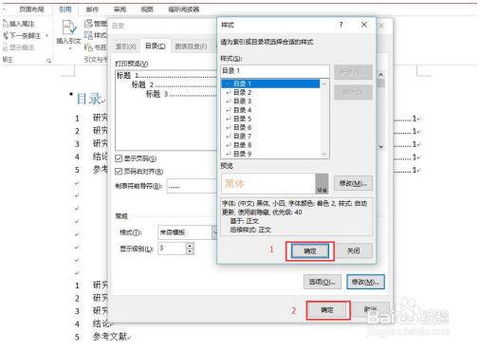The image size is (480, 351).
Task: Click the Show Notes icon
Action: click(6, 47)
